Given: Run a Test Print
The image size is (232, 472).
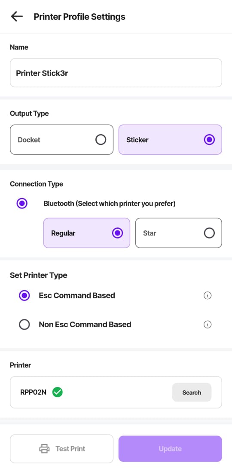Looking at the screenshot, I should pyautogui.click(x=62, y=448).
